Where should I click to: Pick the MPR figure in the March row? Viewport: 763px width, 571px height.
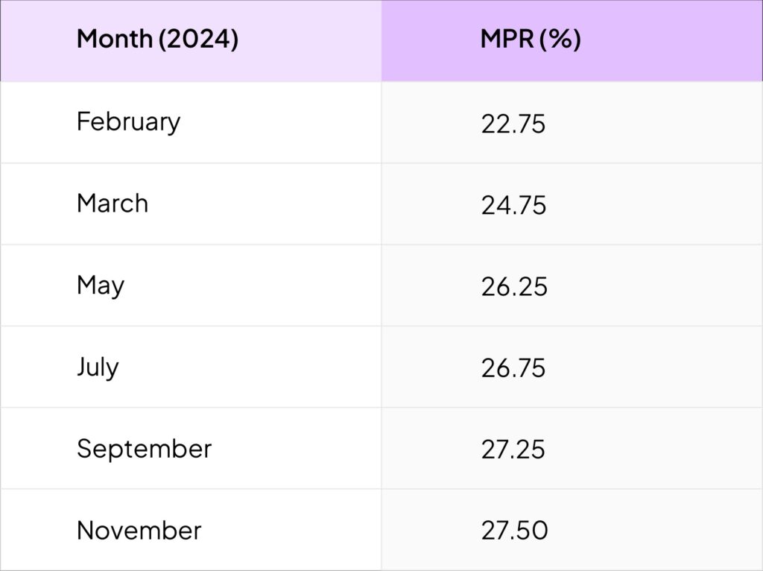513,206
